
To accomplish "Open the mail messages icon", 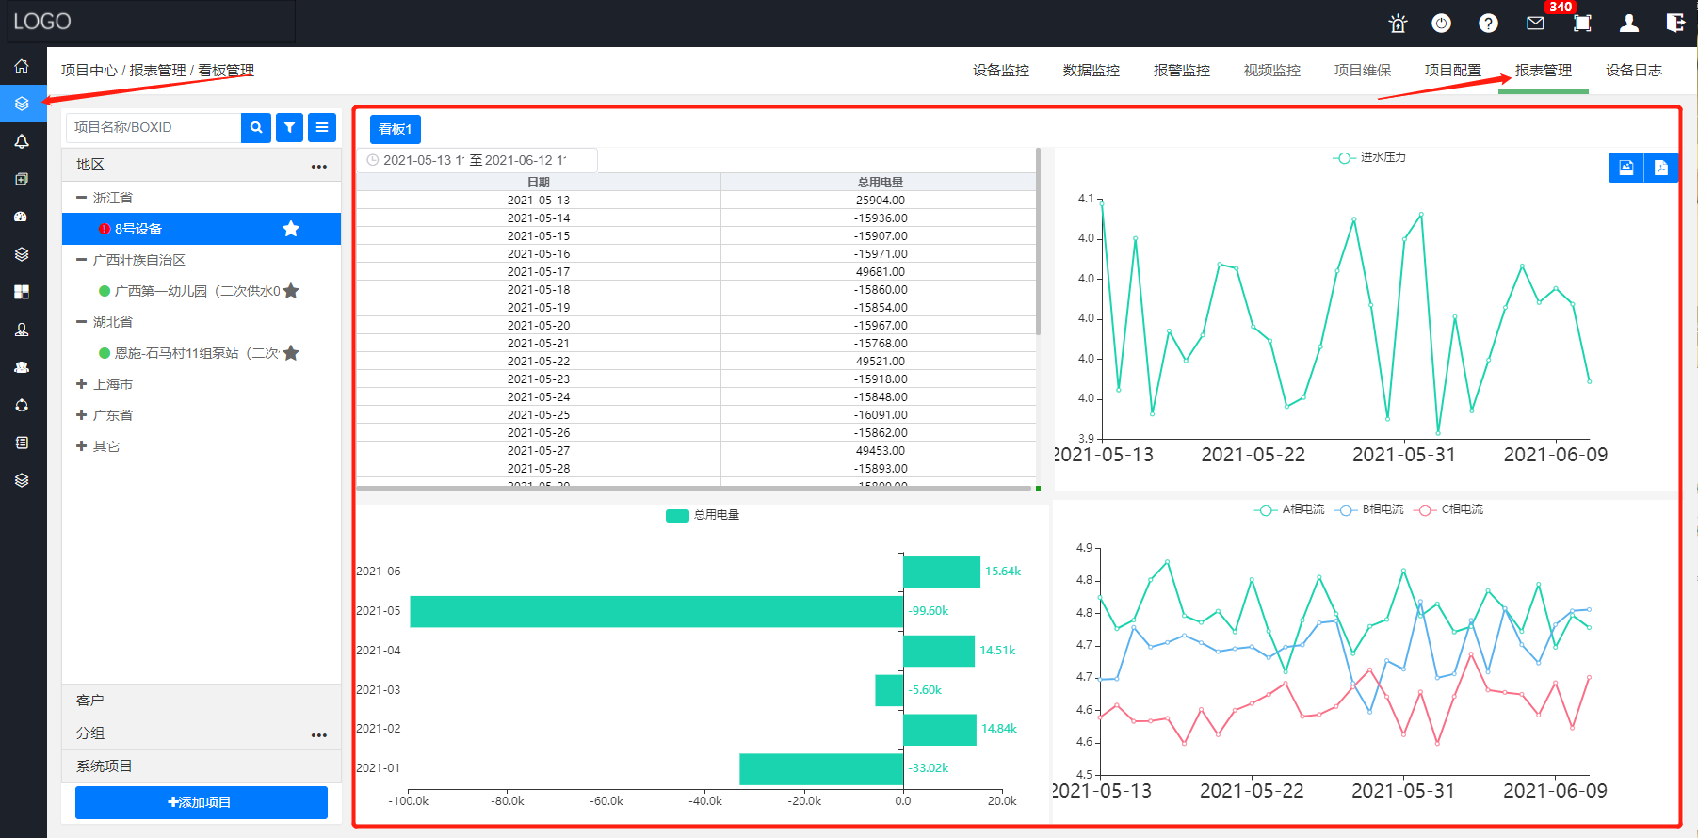I will tap(1535, 24).
